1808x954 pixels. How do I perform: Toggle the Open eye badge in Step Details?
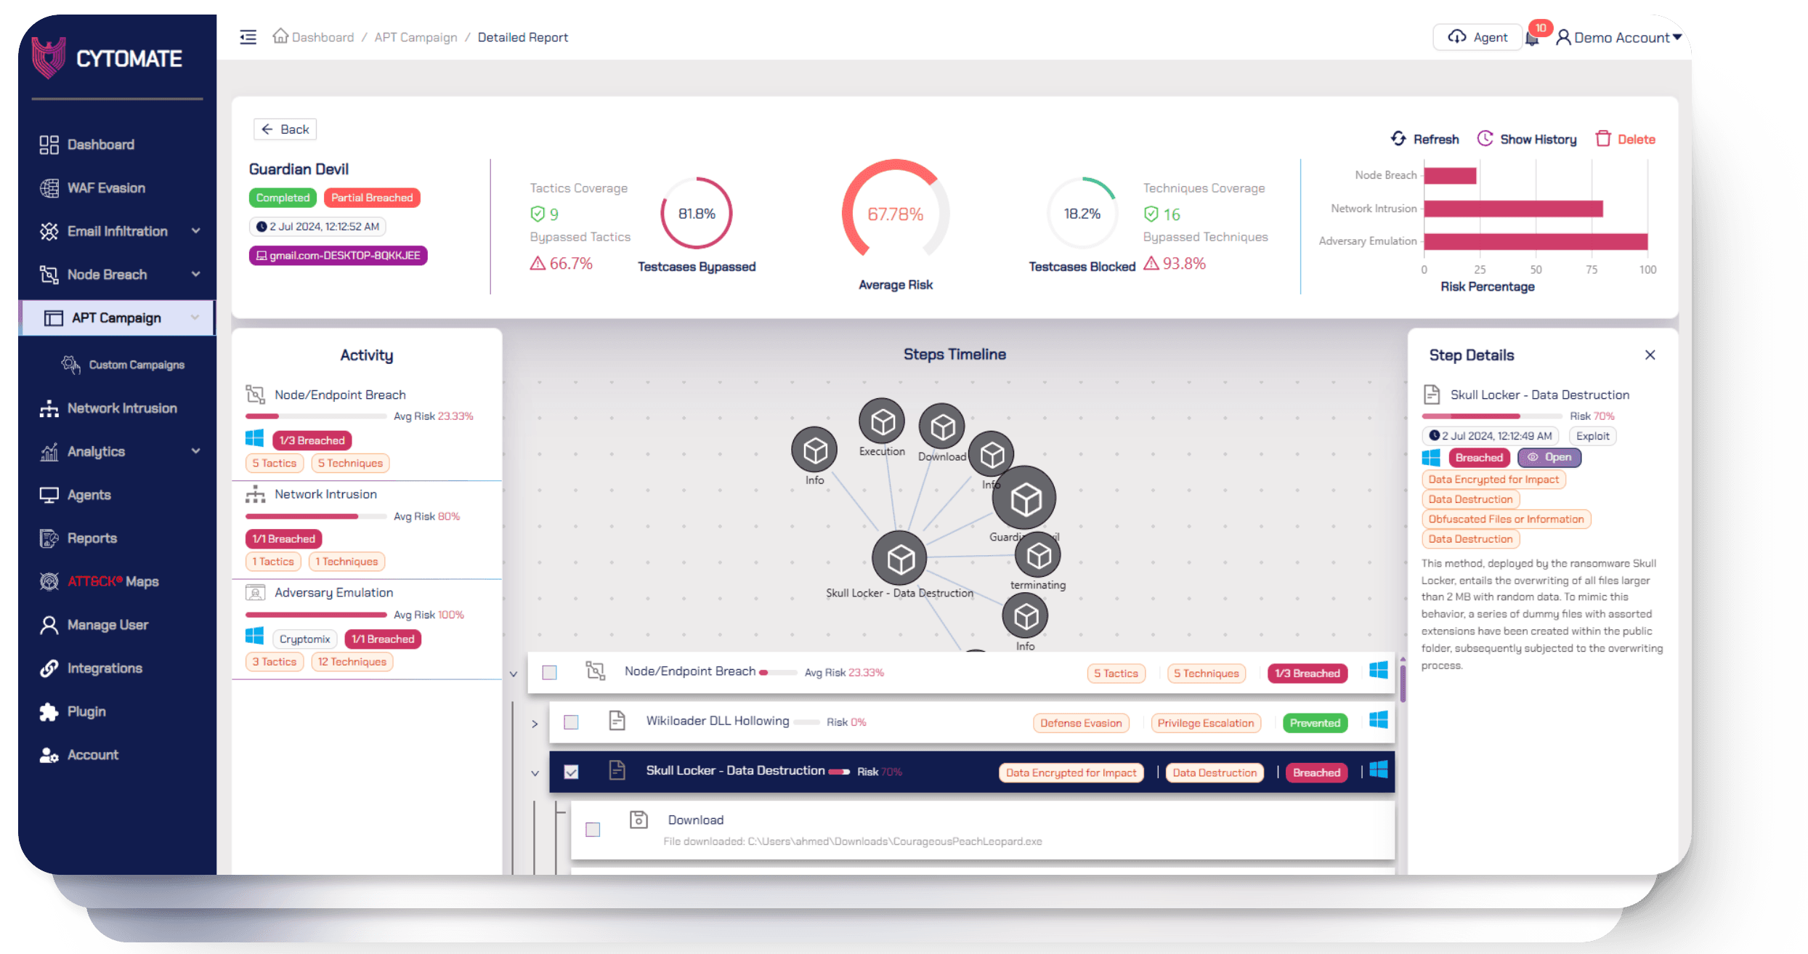1549,457
